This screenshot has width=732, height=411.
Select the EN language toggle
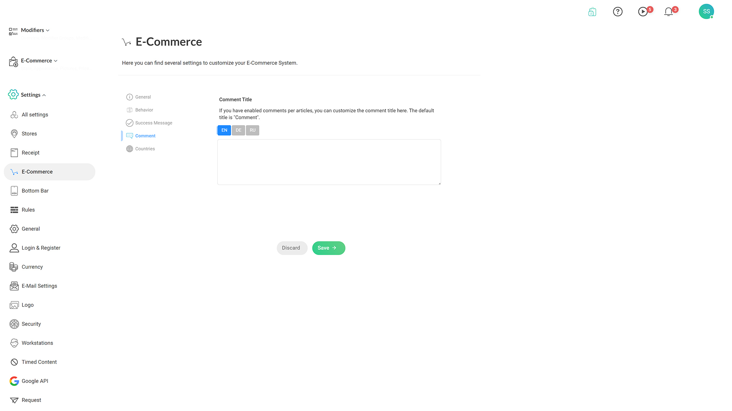tap(224, 130)
